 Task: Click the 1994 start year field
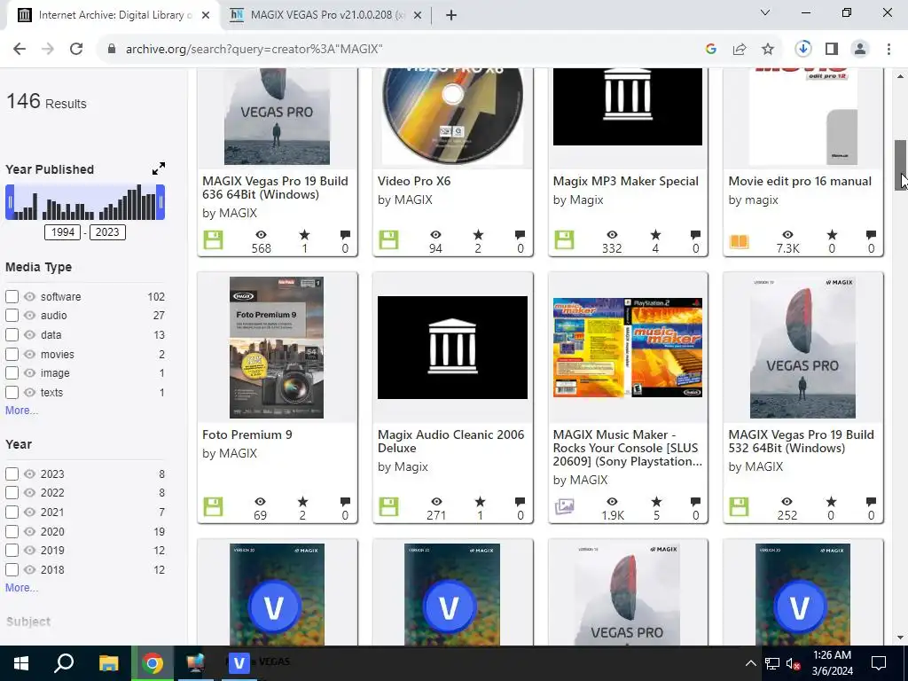(63, 232)
